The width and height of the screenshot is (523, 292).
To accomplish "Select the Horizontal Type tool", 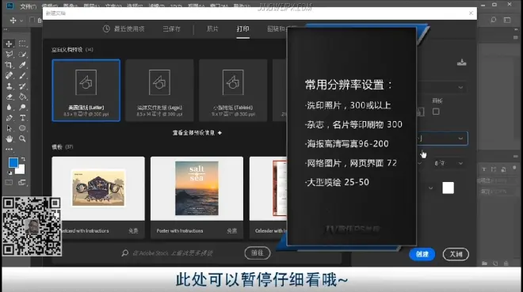I will pyautogui.click(x=22, y=118).
